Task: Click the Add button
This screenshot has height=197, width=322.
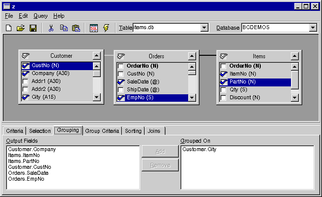Action: click(160, 152)
